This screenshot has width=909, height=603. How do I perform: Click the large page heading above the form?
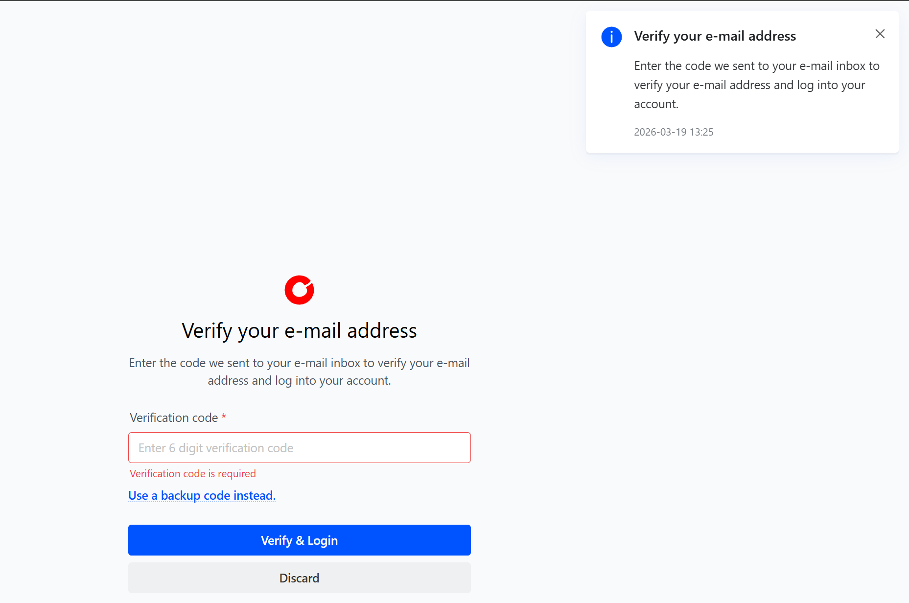(x=299, y=331)
